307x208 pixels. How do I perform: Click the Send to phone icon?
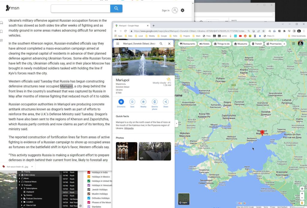[x=154, y=102]
